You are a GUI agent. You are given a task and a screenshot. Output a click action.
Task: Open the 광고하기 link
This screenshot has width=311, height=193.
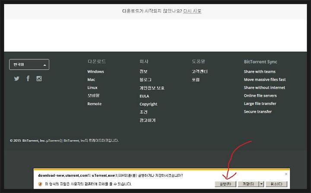148,120
